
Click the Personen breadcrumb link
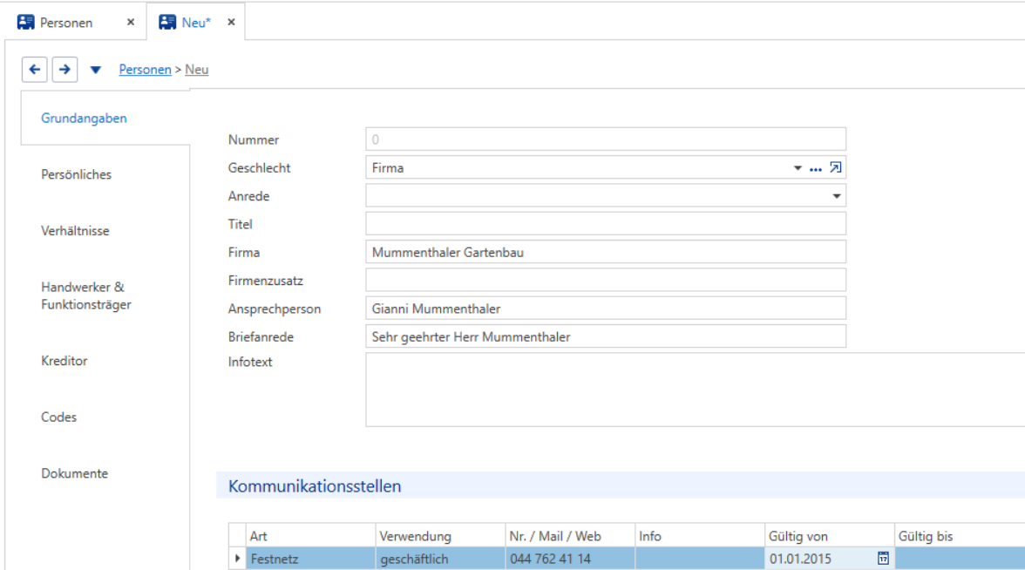(x=145, y=70)
